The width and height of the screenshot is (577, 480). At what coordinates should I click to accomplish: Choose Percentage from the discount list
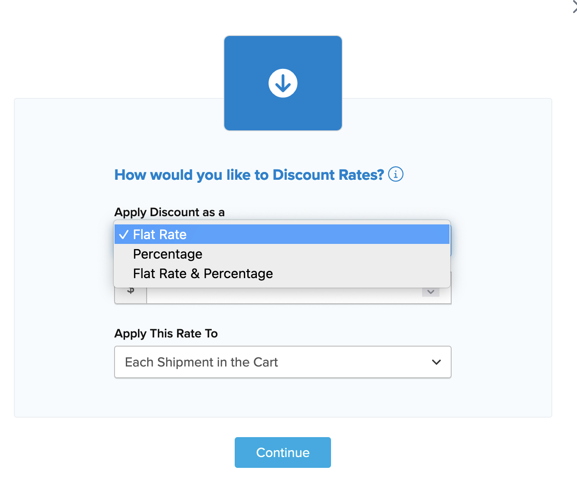(167, 254)
